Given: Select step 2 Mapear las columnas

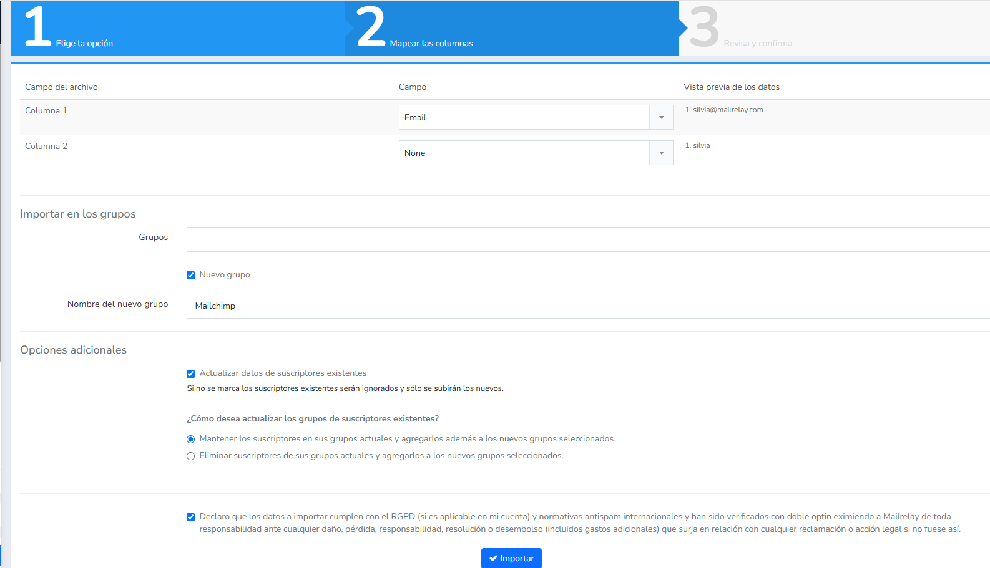Looking at the screenshot, I should coord(511,28).
